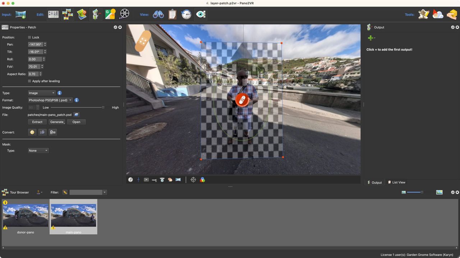The height and width of the screenshot is (258, 460).
Task: Click the green plus to add output
Action: coord(370,38)
